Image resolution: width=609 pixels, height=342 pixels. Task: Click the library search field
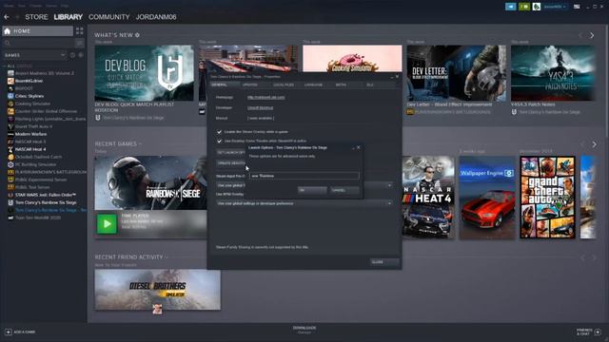point(39,43)
